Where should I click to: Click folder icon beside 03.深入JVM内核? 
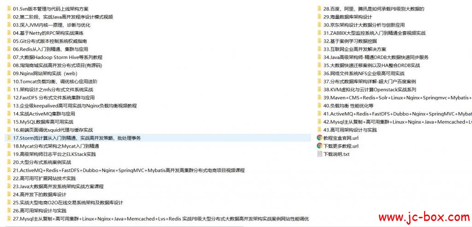[9, 25]
